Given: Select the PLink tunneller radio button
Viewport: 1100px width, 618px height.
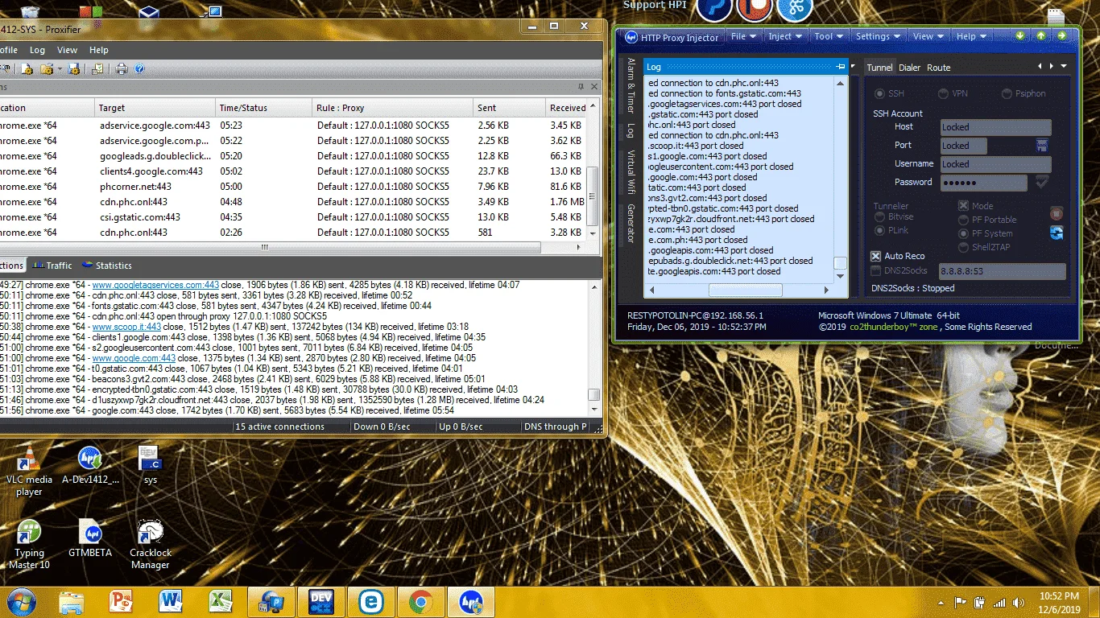Looking at the screenshot, I should pos(879,231).
